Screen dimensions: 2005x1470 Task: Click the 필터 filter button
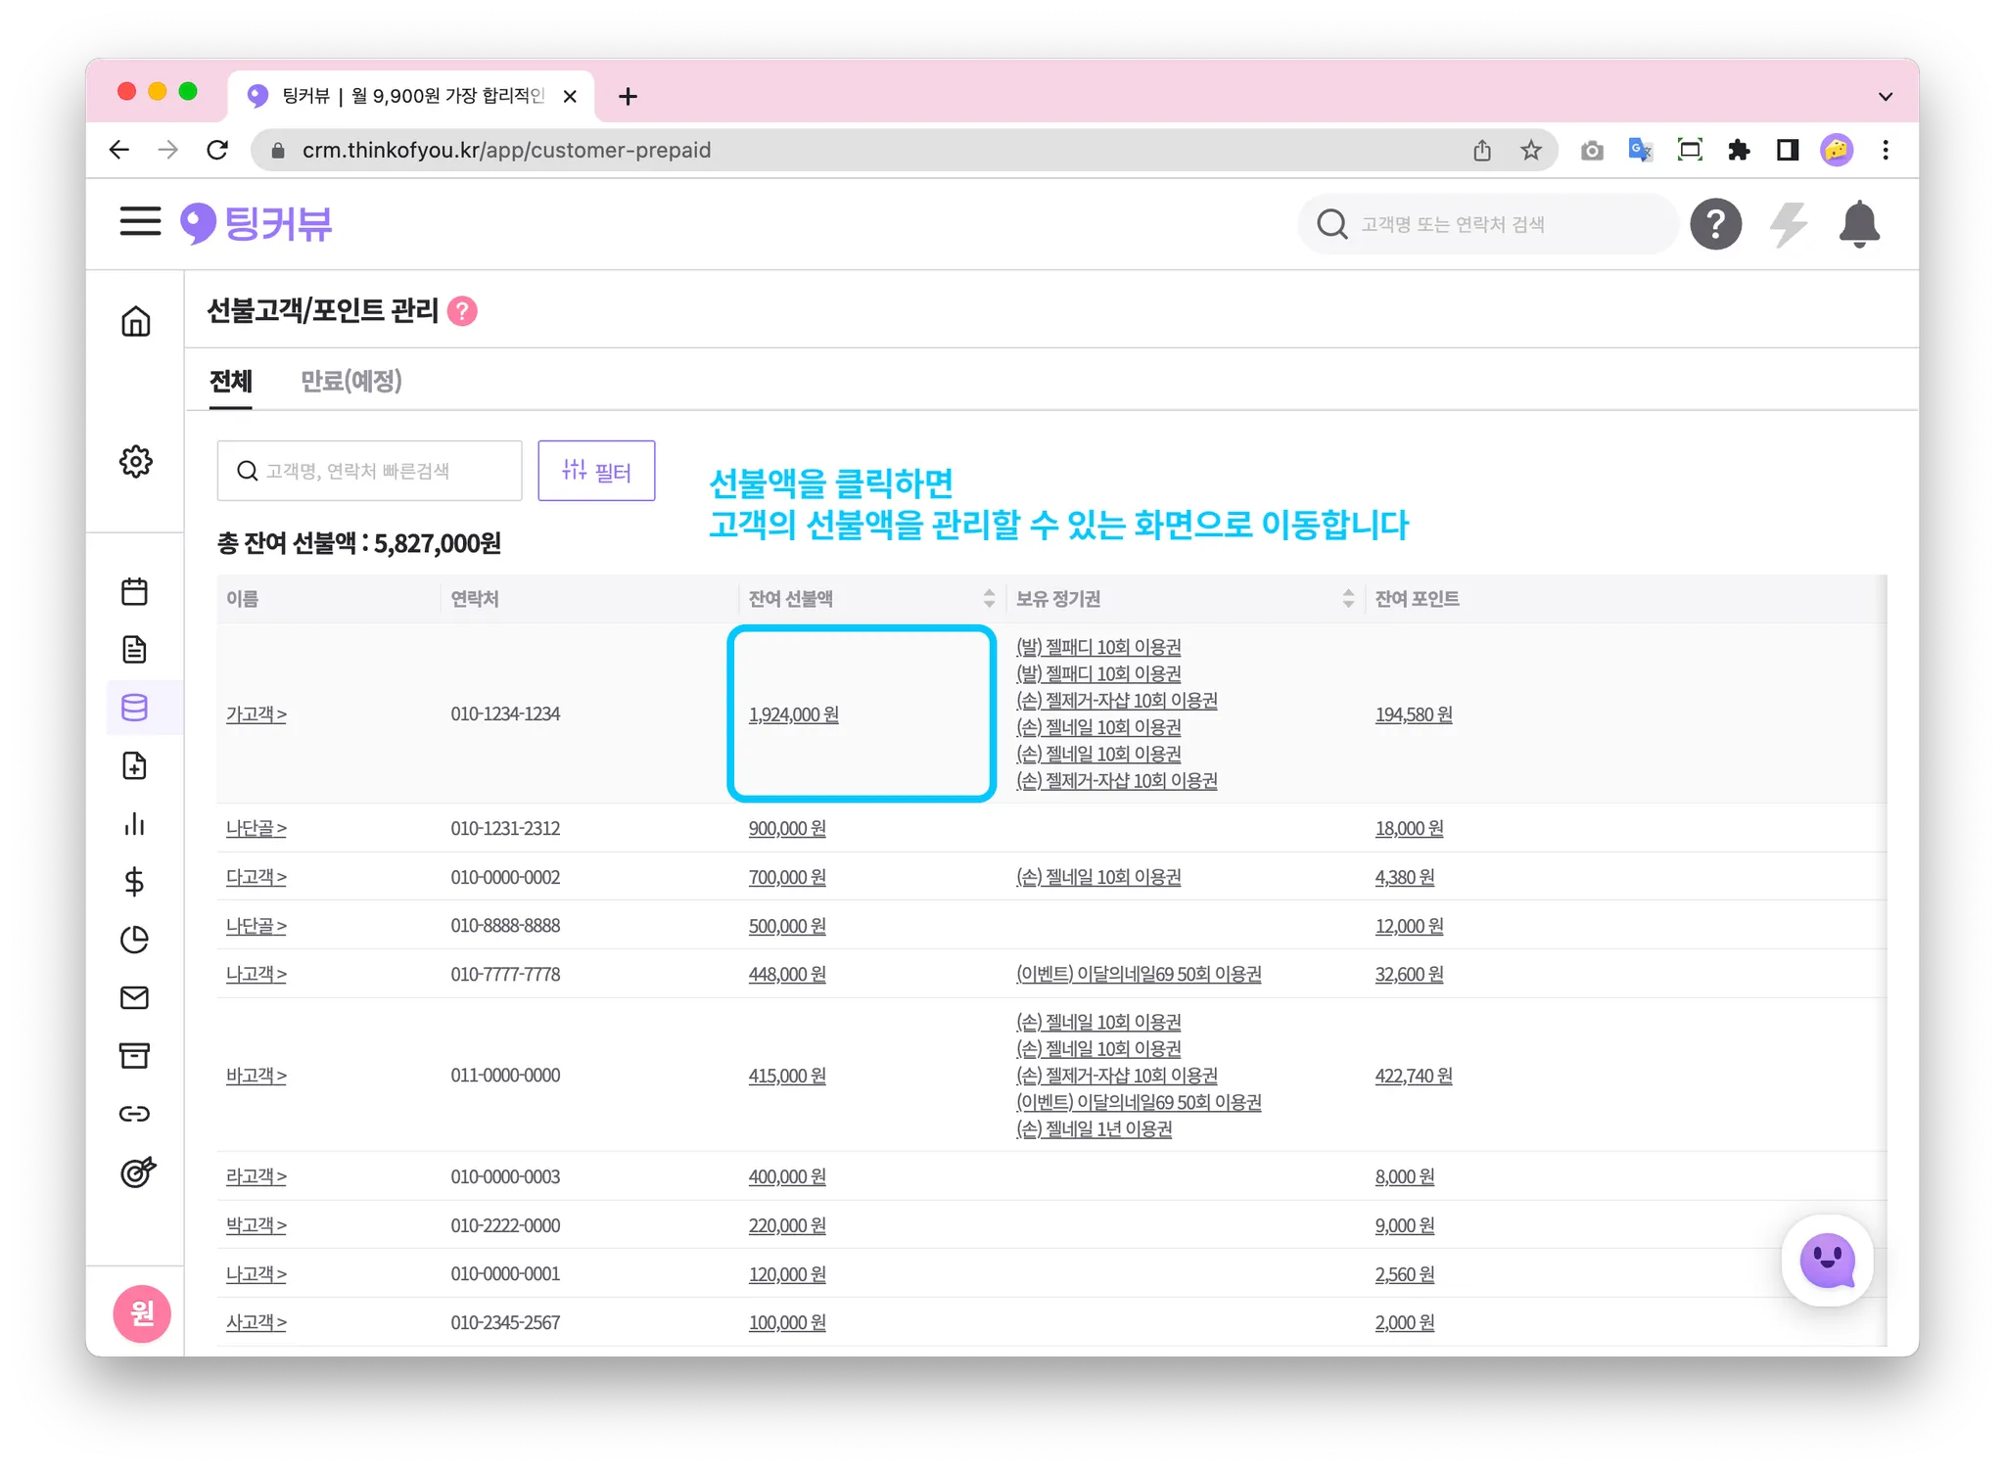pyautogui.click(x=596, y=471)
